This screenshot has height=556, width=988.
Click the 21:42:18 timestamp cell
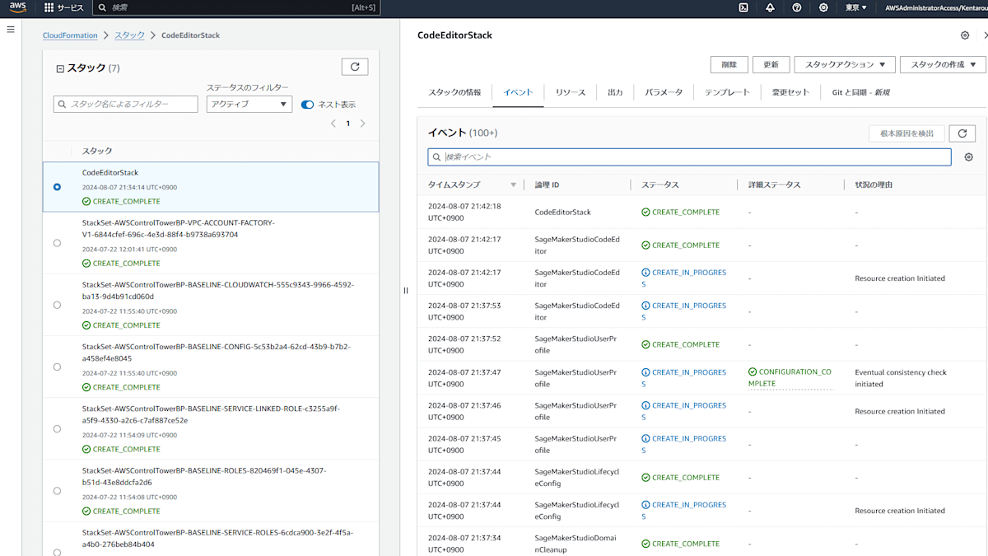pyautogui.click(x=464, y=212)
